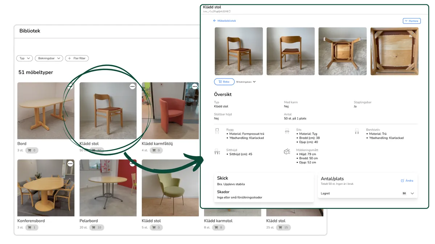The width and height of the screenshot is (435, 244).
Task: Click the Mått box icon beside Möbleringsmått
Action: (287, 152)
